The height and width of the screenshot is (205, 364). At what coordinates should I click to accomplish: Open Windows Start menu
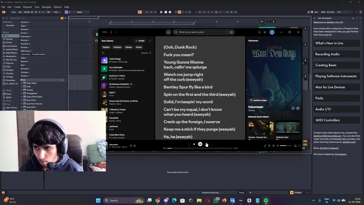point(98,200)
